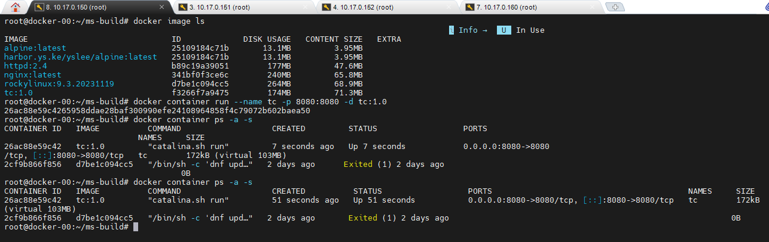Click the final prompt cursor line
This screenshot has height=242, width=769.
tap(71, 227)
